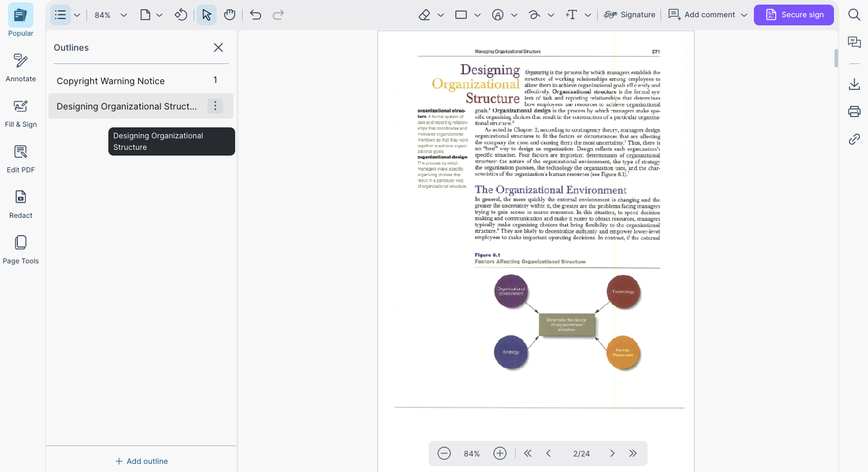Expand the Add comment dropdown arrow
Viewport: 868px width, 472px height.
(744, 14)
